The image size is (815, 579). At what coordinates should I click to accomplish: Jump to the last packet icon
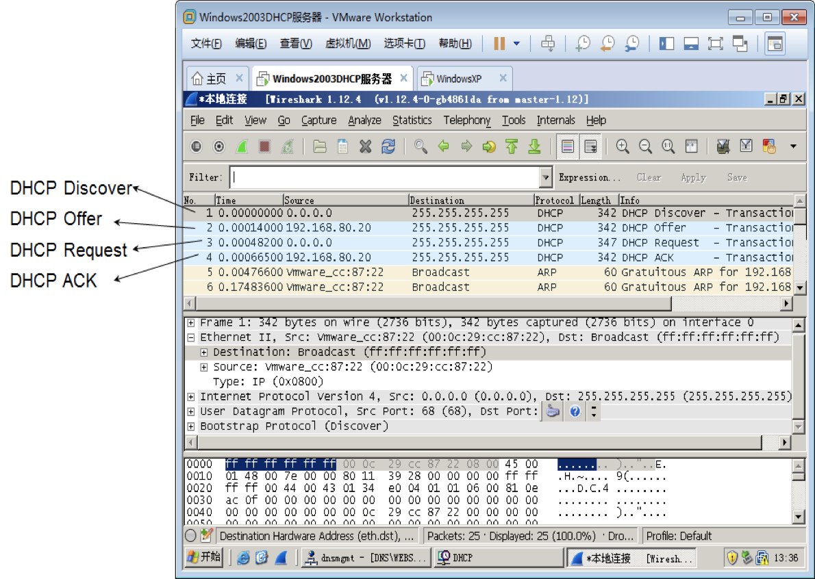tap(534, 147)
